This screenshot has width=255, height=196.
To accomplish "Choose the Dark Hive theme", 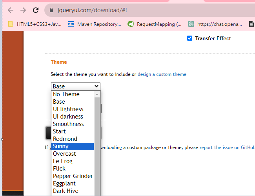I will coord(73,191).
